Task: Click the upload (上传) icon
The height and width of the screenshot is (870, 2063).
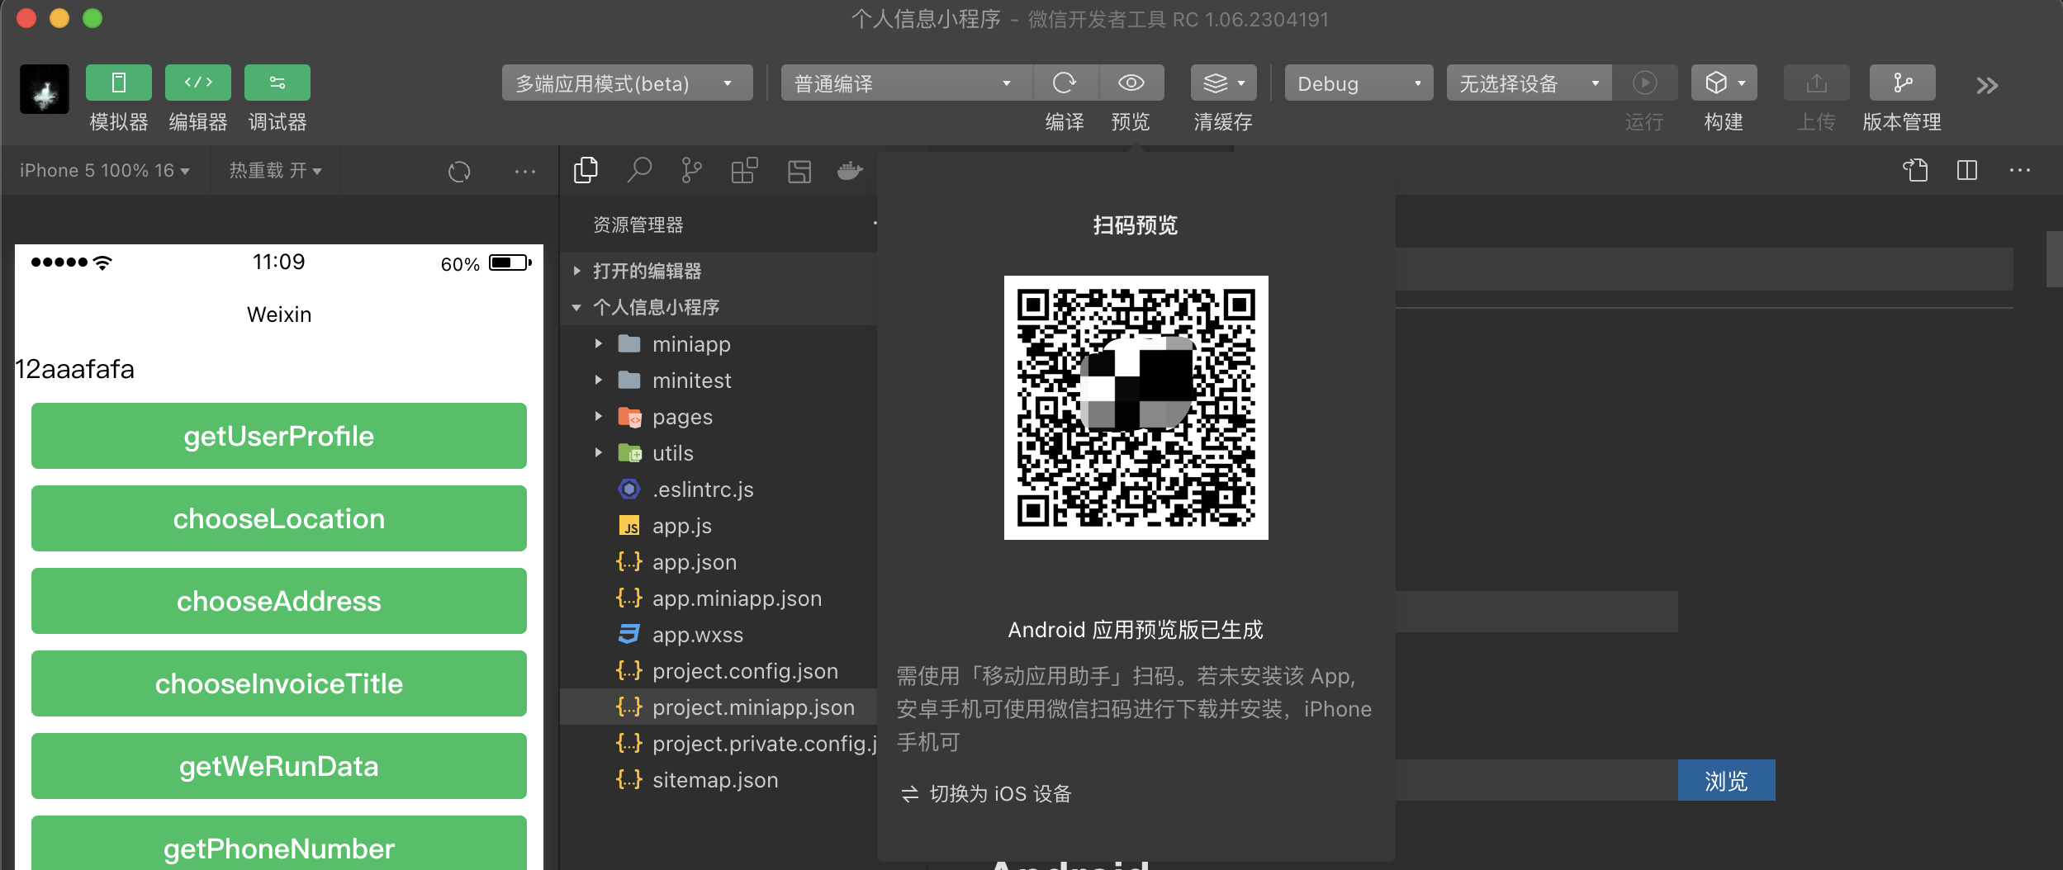Action: (1816, 83)
